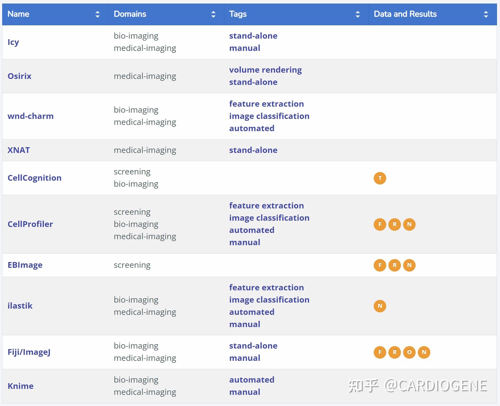
Task: Click the N badge in EBImage row
Action: (409, 265)
